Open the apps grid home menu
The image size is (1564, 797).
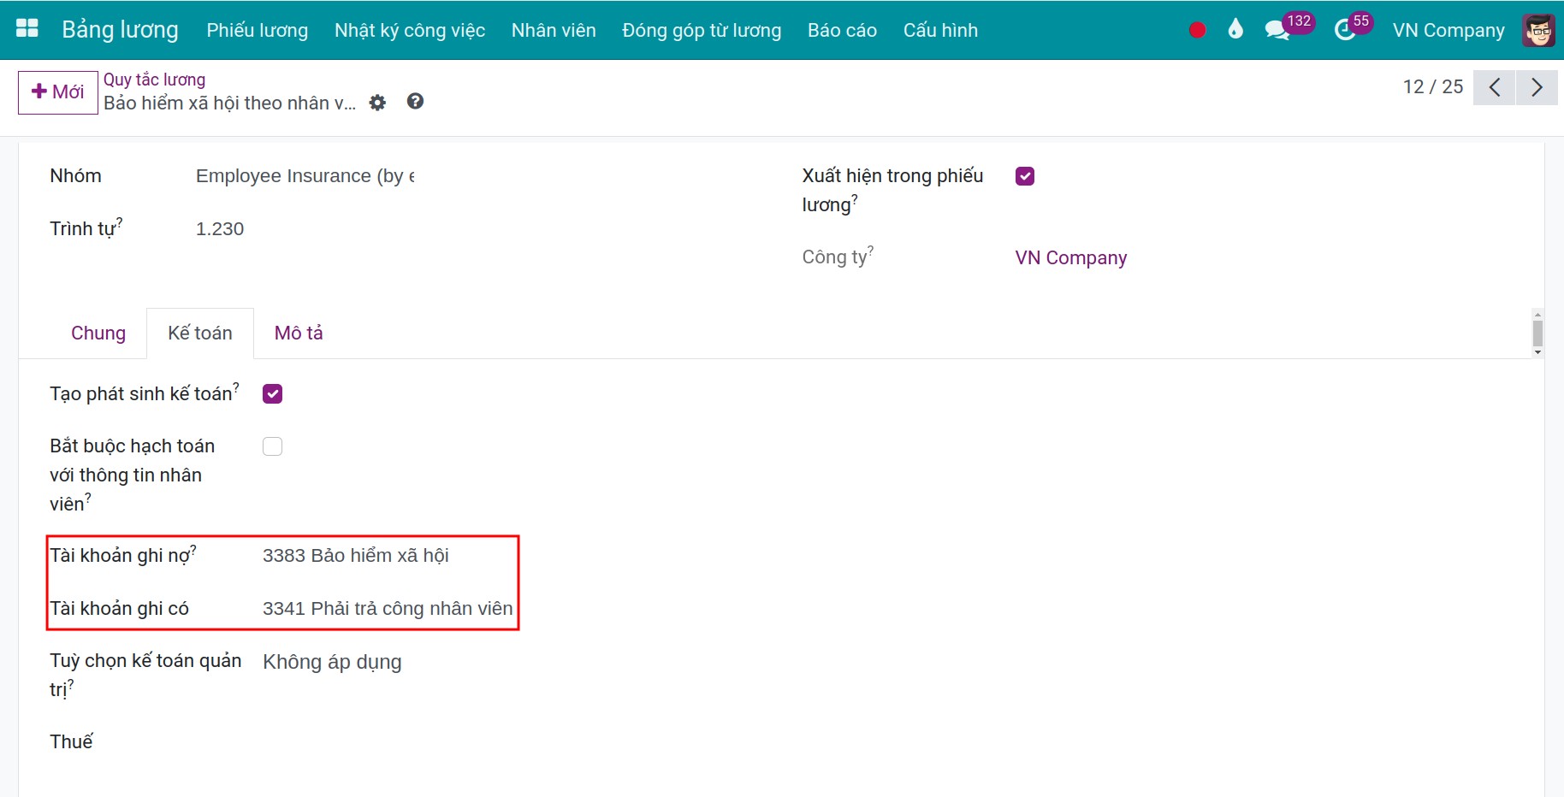pos(27,29)
